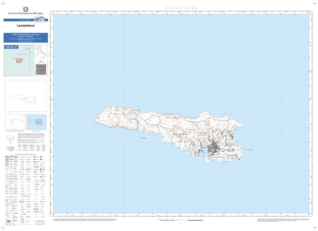Screen dimensions: 318x231
Task: Click the conventional signs legend heading
Action: point(26,154)
